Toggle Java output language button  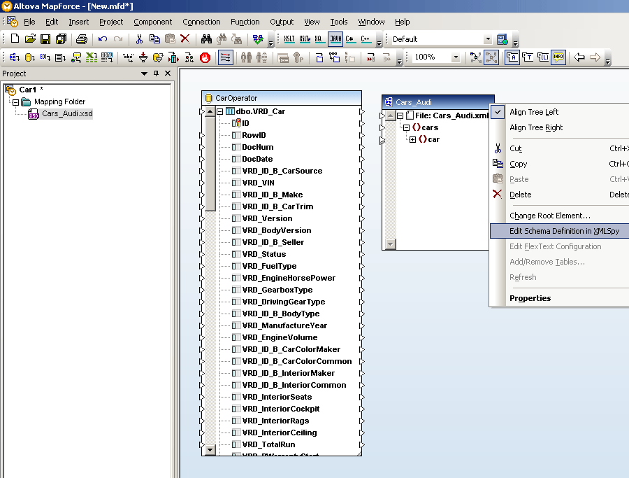click(335, 39)
